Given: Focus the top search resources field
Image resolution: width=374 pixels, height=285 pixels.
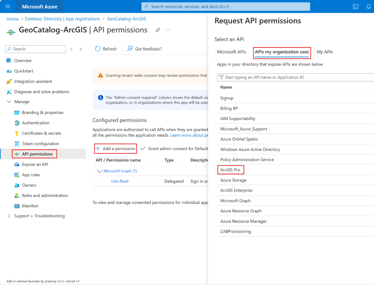Looking at the screenshot, I should tap(226, 7).
